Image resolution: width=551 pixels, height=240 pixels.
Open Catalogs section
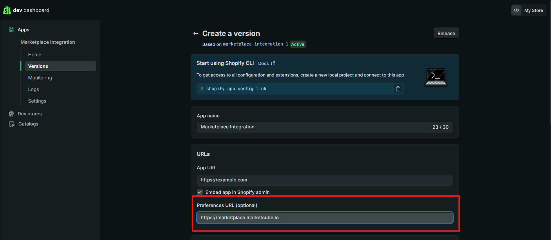coord(28,124)
